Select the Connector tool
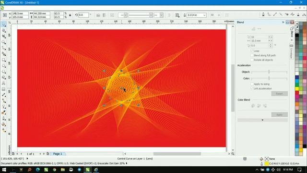The width and height of the screenshot is (307, 173). click(4, 101)
